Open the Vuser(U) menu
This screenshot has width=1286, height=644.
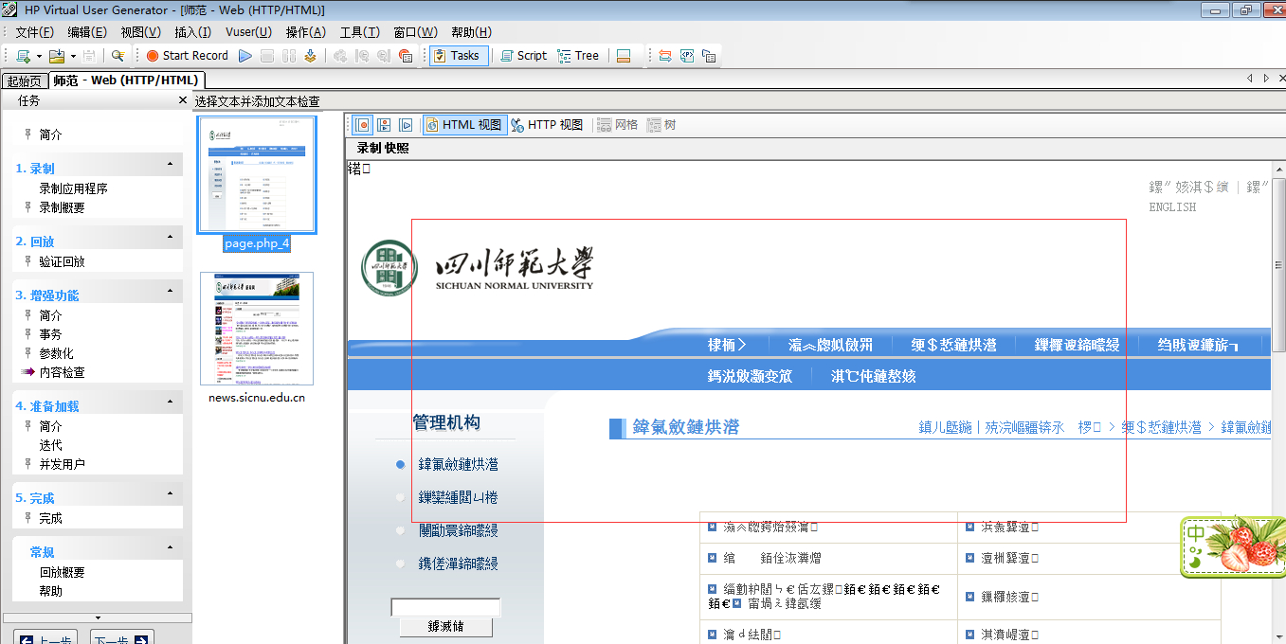248,32
